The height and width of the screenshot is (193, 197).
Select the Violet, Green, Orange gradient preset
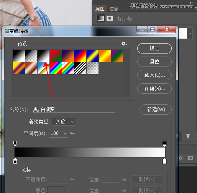click(117, 56)
